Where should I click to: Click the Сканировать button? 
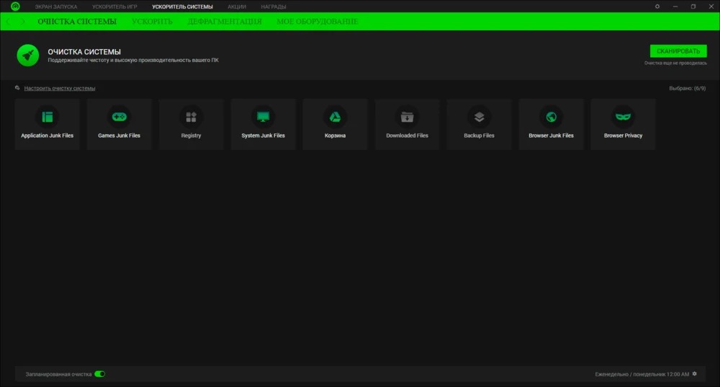tap(678, 51)
